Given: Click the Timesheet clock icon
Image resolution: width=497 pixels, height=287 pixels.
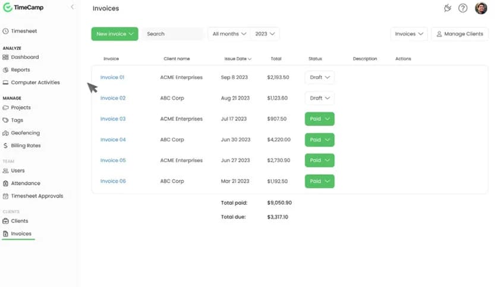Looking at the screenshot, I should tap(5, 31).
